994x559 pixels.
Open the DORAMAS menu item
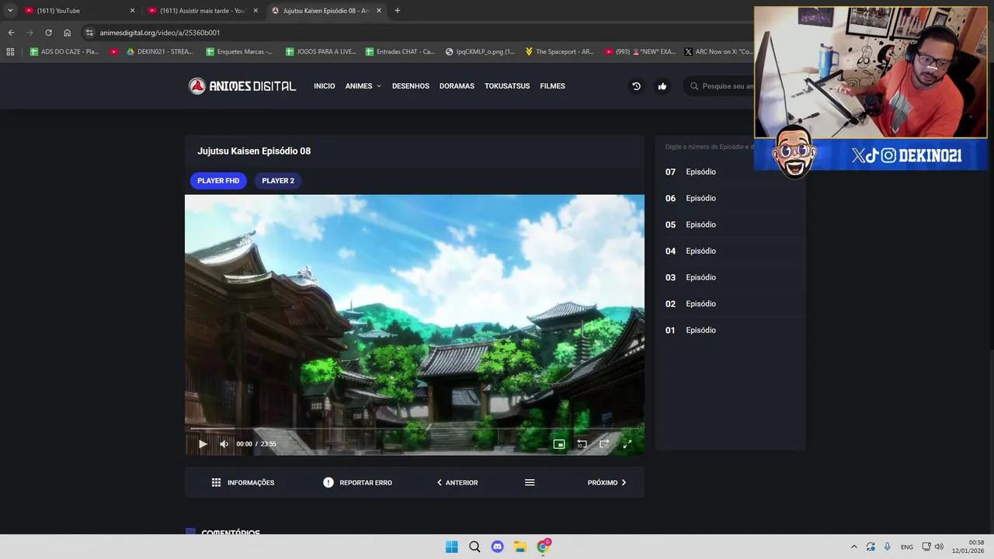point(457,86)
